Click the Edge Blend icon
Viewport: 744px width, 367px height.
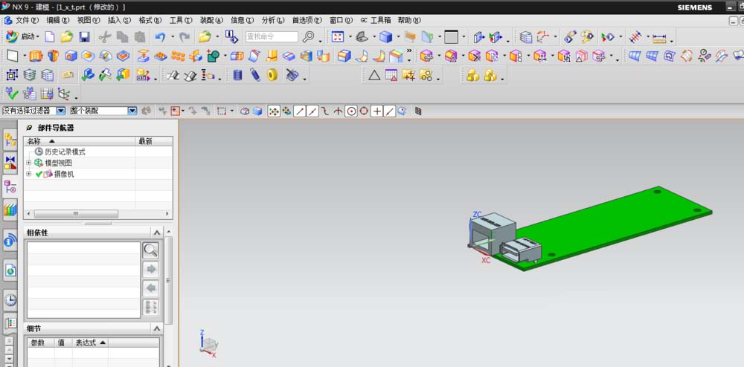coord(344,56)
